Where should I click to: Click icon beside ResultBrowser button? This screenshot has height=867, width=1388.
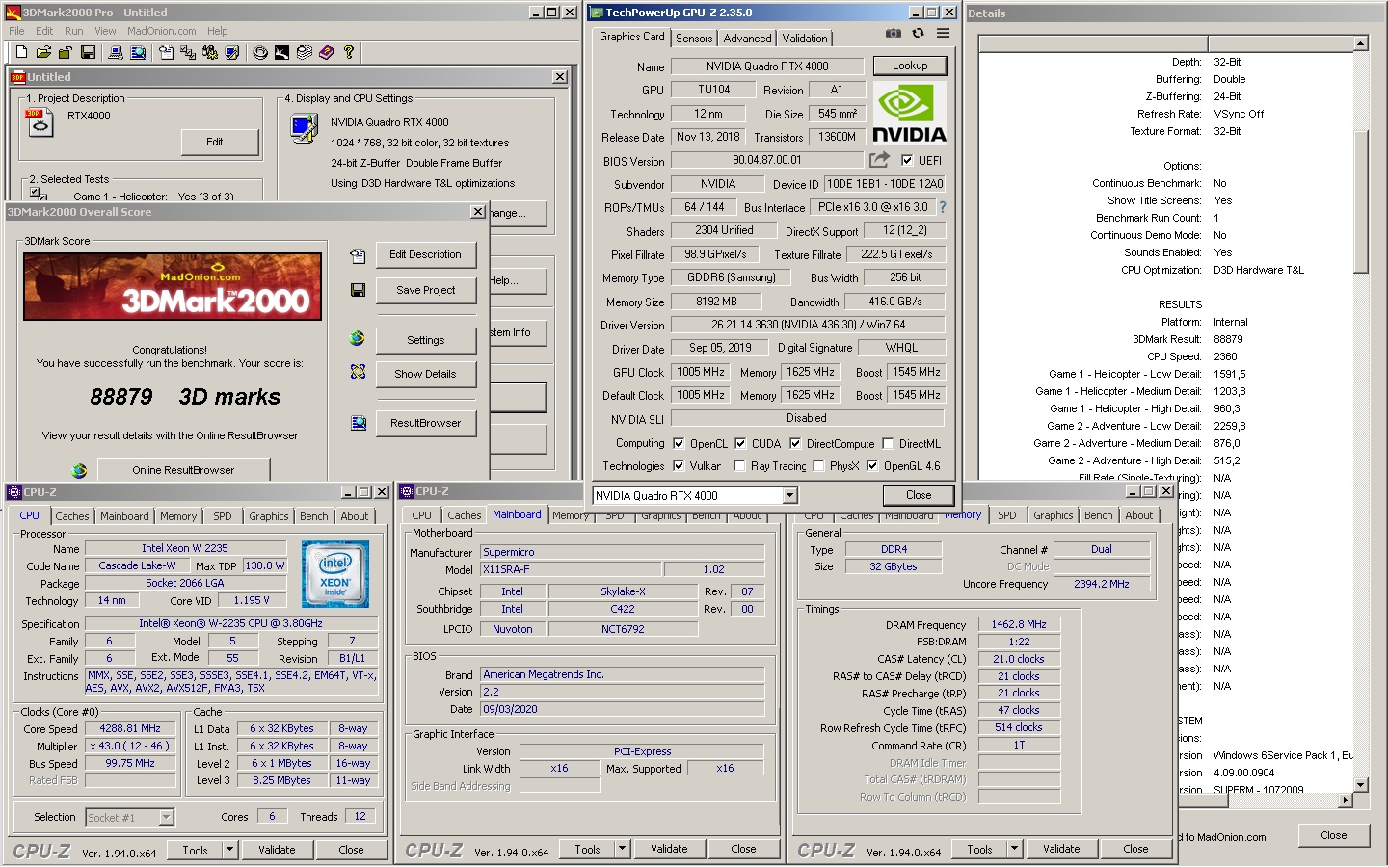point(358,422)
